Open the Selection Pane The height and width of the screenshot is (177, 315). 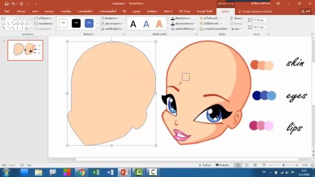(x=214, y=29)
